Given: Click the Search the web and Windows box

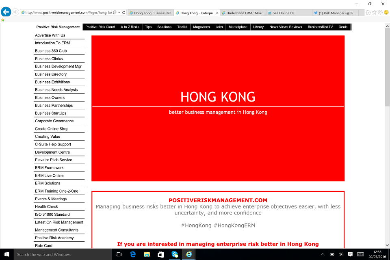Looking at the screenshot, I should tap(61, 254).
